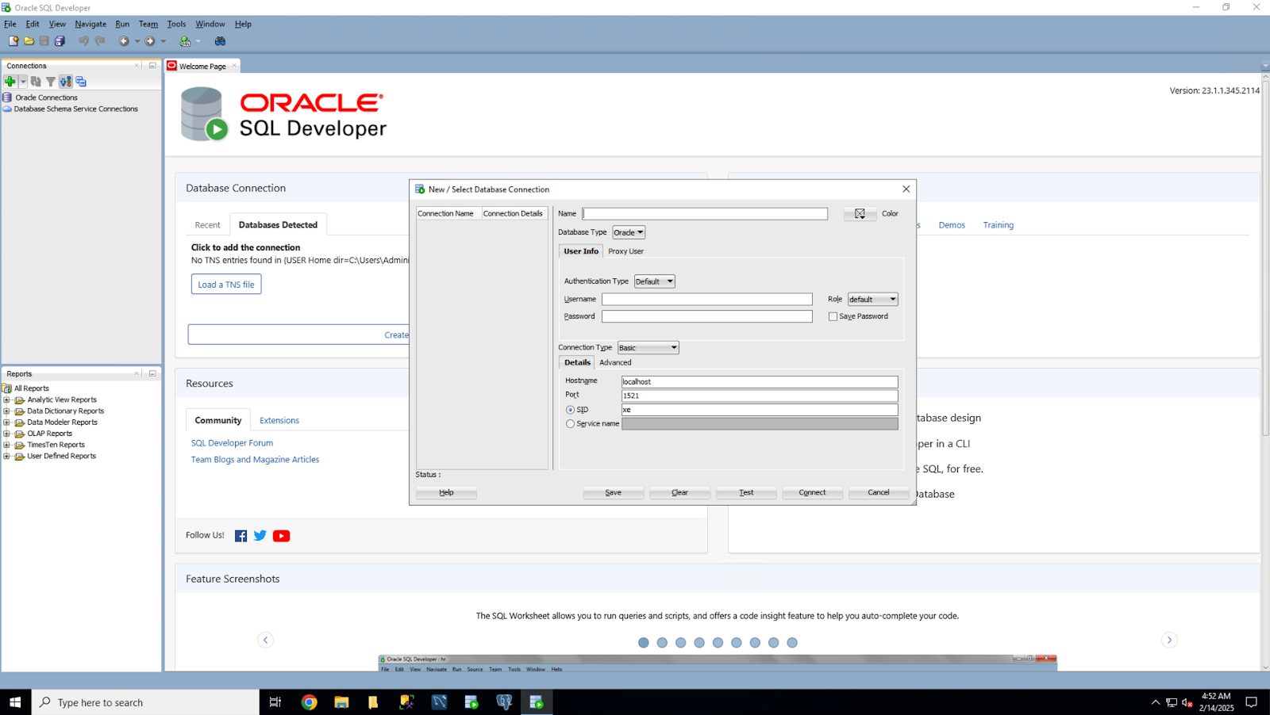Screen dimensions: 1270x715
Task: Click the Cancel button
Action: coord(879,492)
